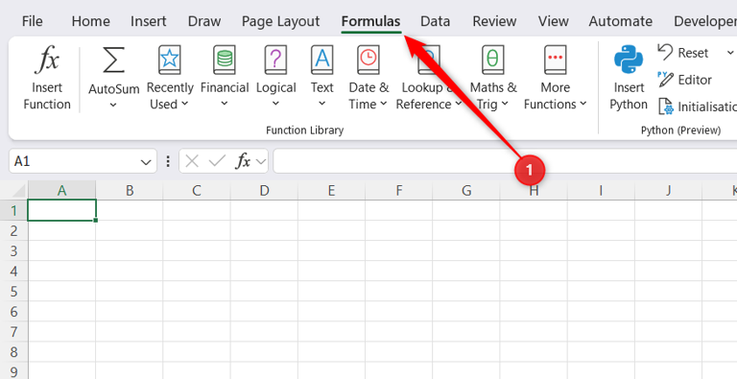Image resolution: width=737 pixels, height=379 pixels.
Task: Switch to the Home tab
Action: point(91,21)
